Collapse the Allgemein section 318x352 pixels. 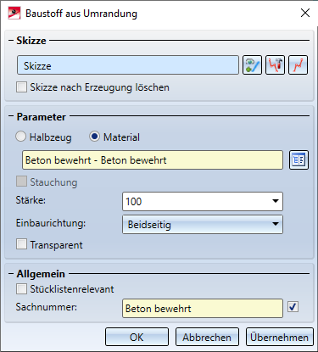[11, 274]
